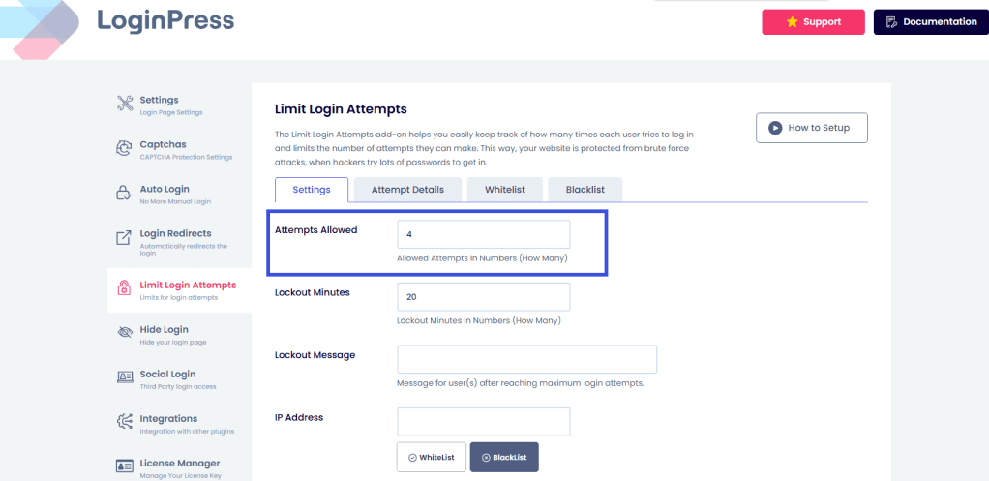This screenshot has width=989, height=481.
Task: Click the Limit Login Attempts lock icon
Action: [124, 288]
